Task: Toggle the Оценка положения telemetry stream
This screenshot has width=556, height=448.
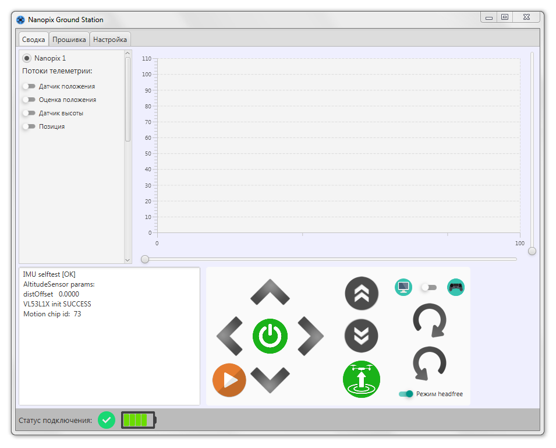Action: tap(29, 100)
